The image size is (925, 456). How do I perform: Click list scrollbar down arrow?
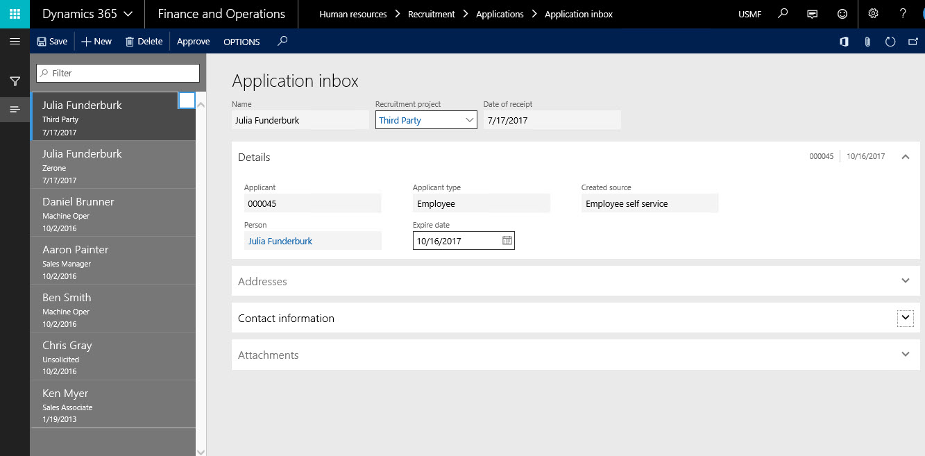pyautogui.click(x=201, y=451)
